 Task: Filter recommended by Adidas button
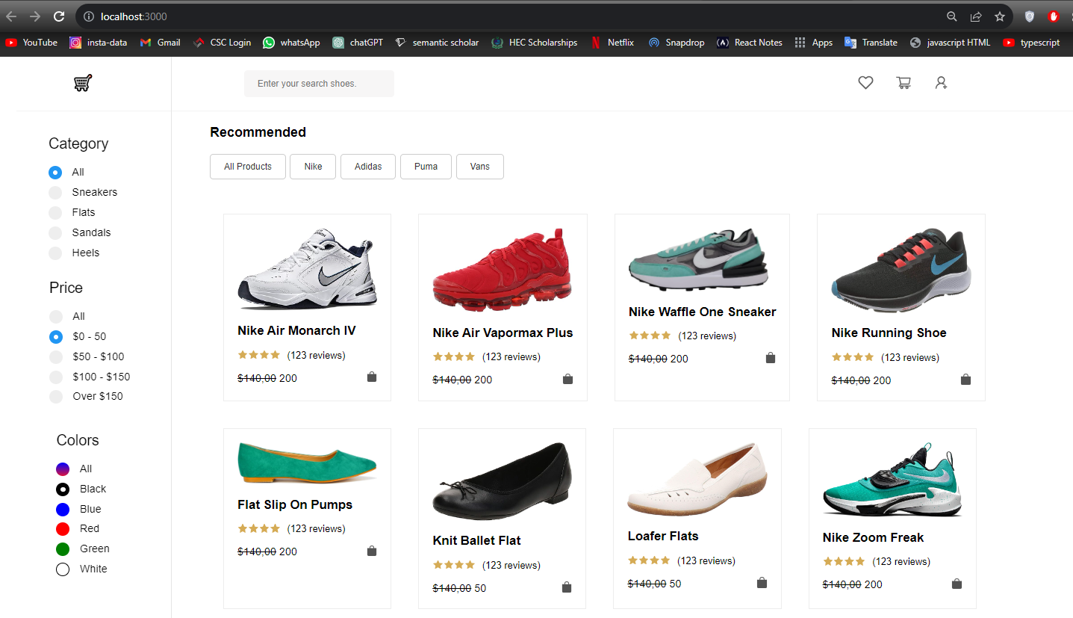click(x=368, y=167)
